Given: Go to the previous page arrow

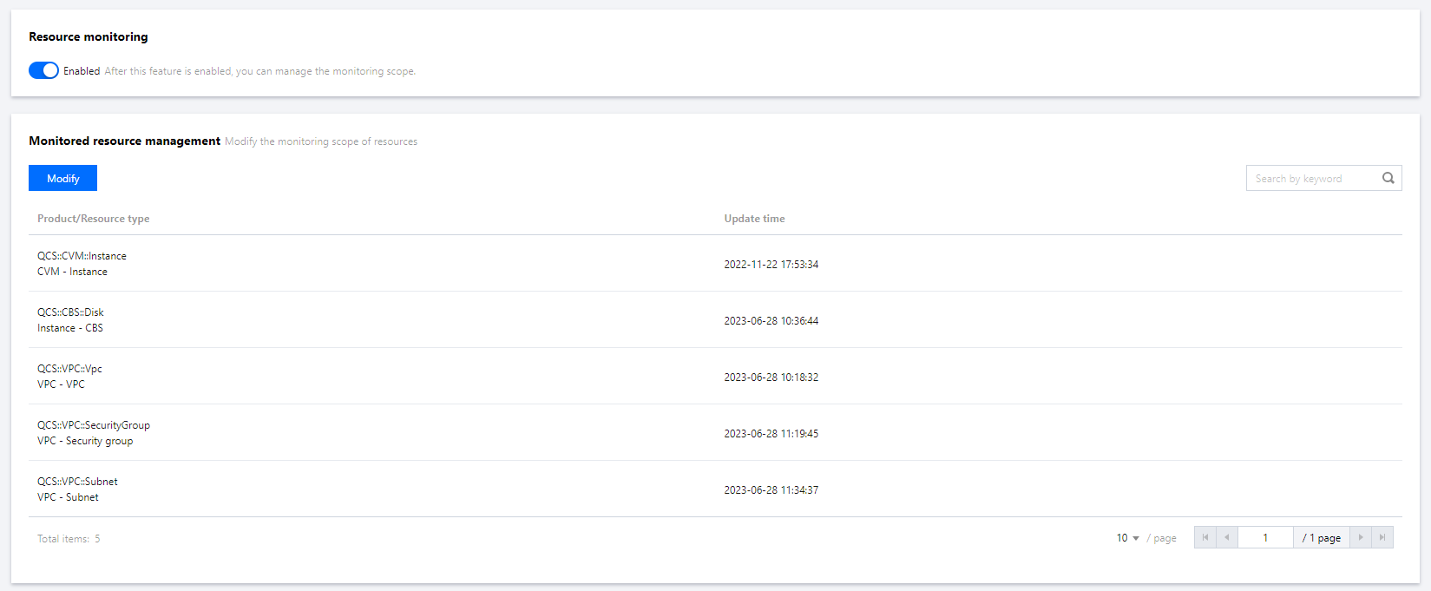Looking at the screenshot, I should pos(1227,537).
